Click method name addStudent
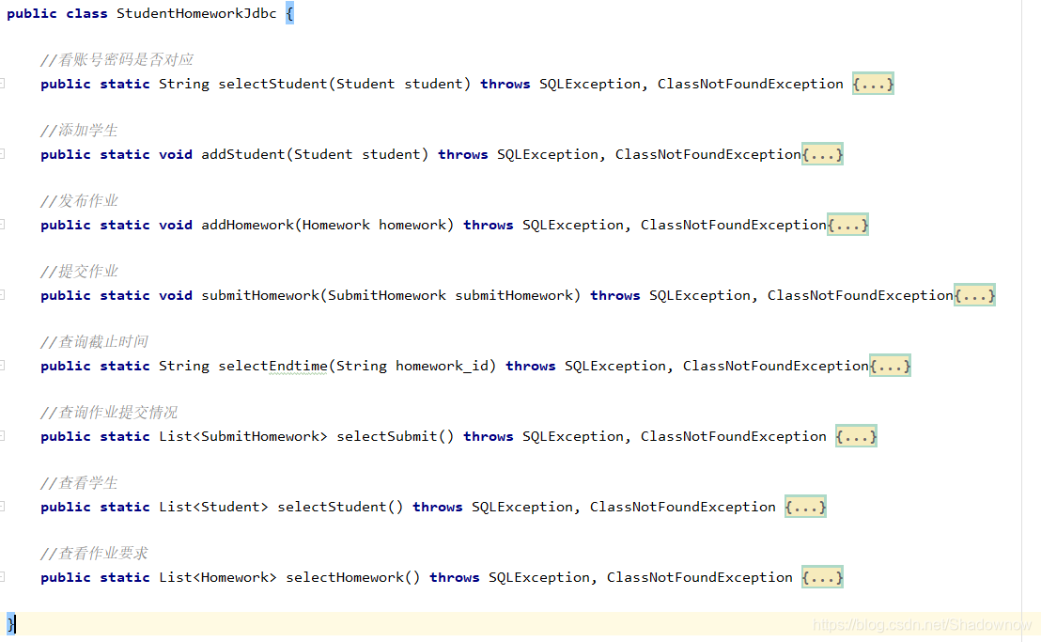The height and width of the screenshot is (642, 1041). click(243, 154)
